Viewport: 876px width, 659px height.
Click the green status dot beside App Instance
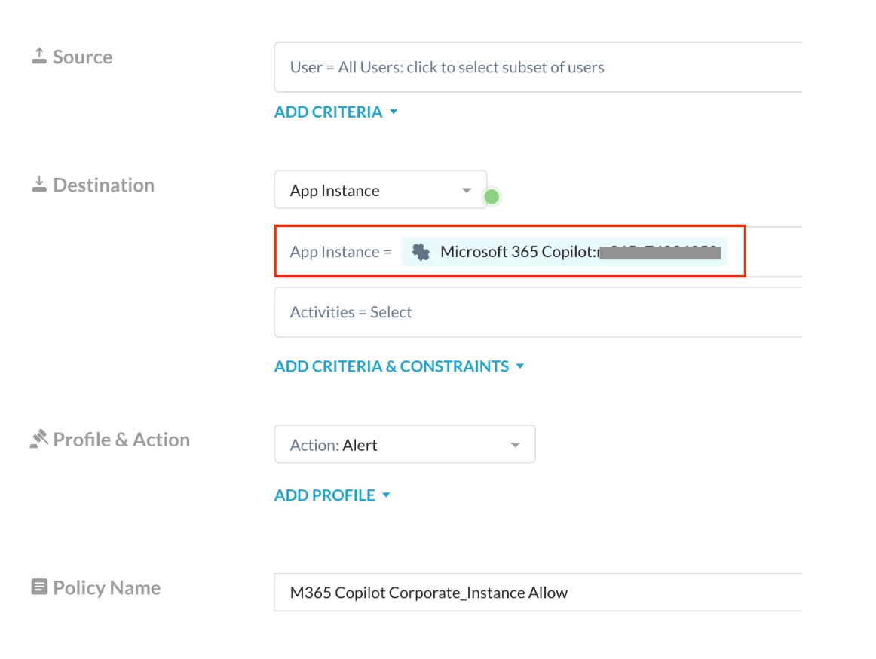coord(492,197)
